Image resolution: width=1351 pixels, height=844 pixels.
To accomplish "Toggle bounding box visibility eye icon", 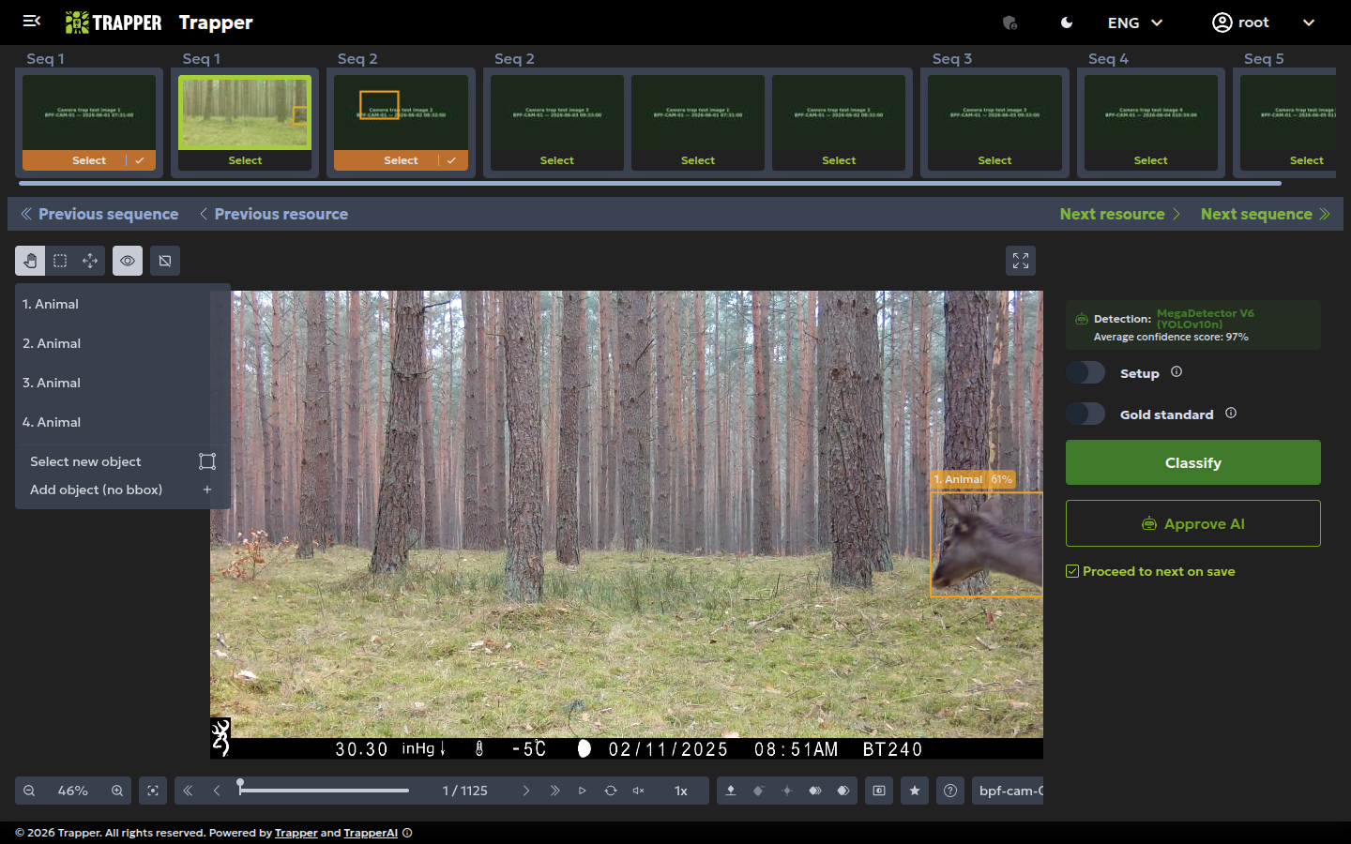I will coord(128,261).
